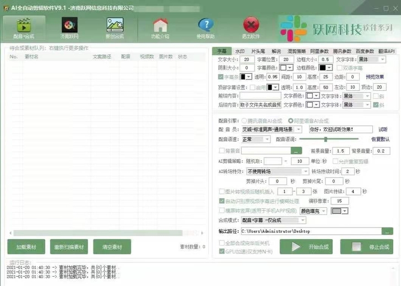The width and height of the screenshot is (401, 286).
Task: Open the 配音+合成 module
Action: [24, 28]
